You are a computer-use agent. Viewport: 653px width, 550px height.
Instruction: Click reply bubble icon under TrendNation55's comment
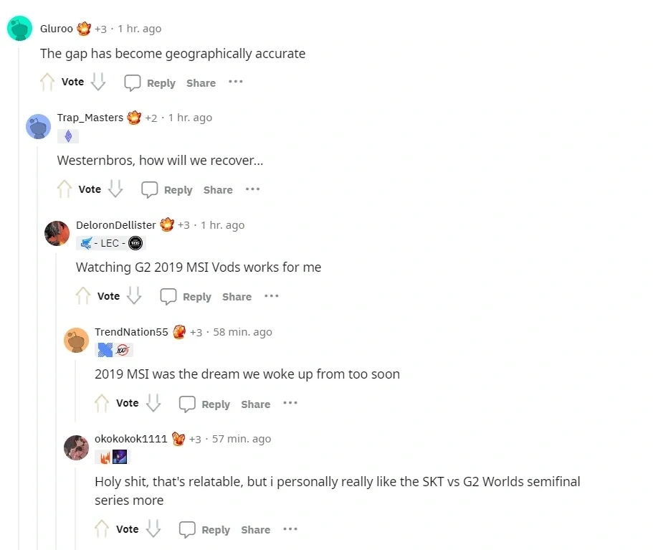[187, 404]
